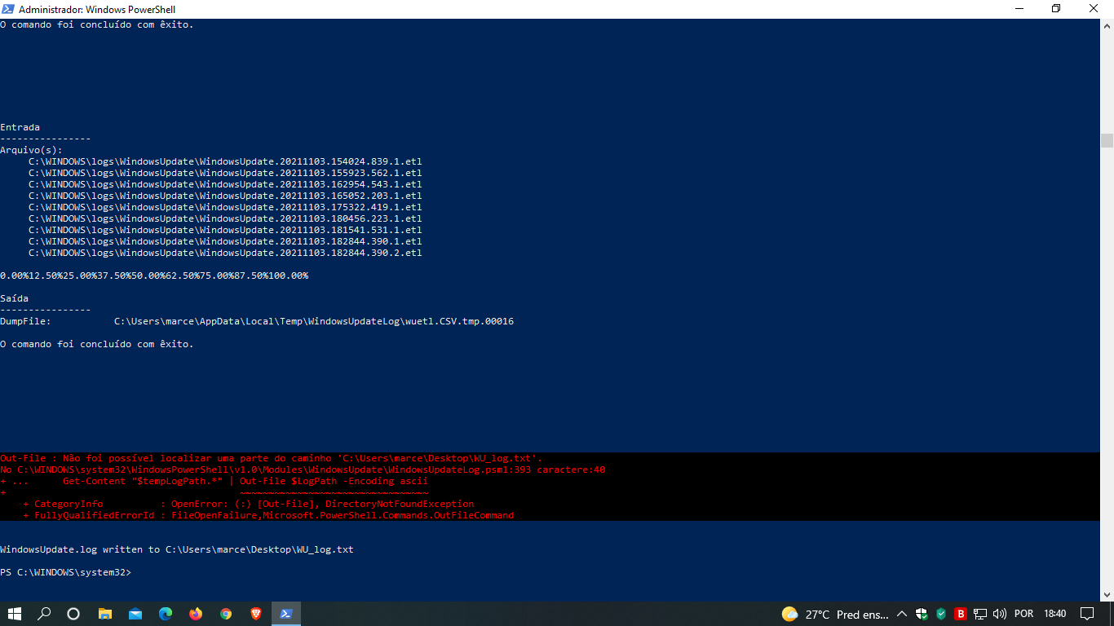The width and height of the screenshot is (1114, 626).
Task: Open Windows Security shield tray icon
Action: click(922, 614)
